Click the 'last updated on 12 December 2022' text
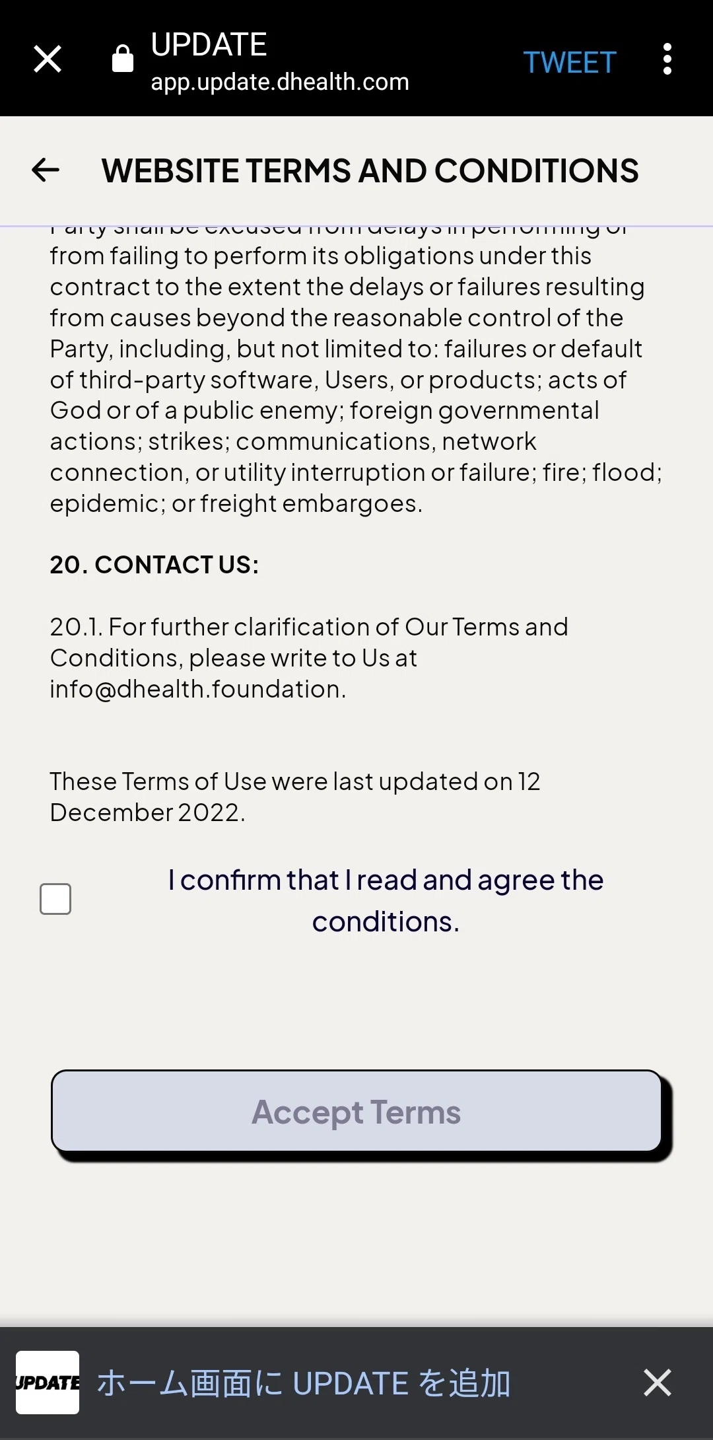 pos(295,797)
